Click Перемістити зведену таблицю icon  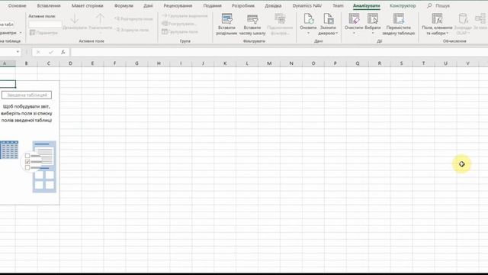pos(398,18)
